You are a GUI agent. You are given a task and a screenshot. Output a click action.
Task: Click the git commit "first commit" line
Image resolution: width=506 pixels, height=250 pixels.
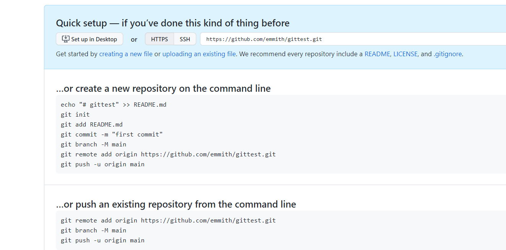pos(112,134)
